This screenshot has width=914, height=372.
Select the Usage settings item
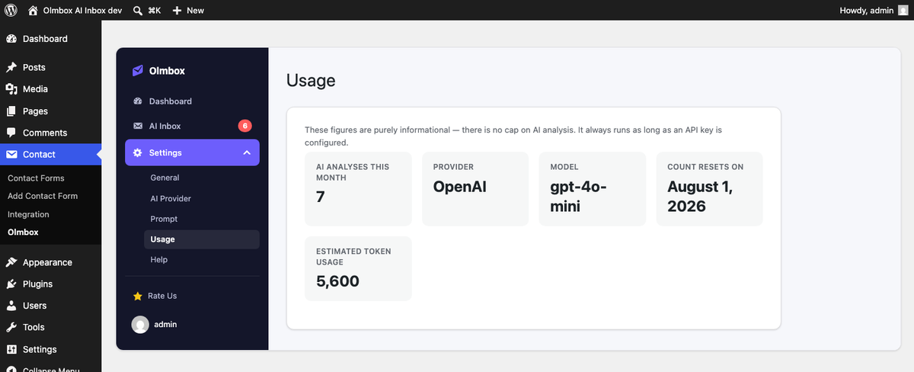(x=201, y=239)
